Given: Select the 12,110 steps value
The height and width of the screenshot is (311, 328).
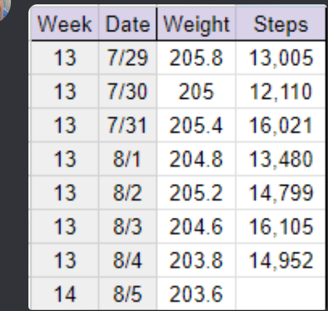Looking at the screenshot, I should pos(280,92).
